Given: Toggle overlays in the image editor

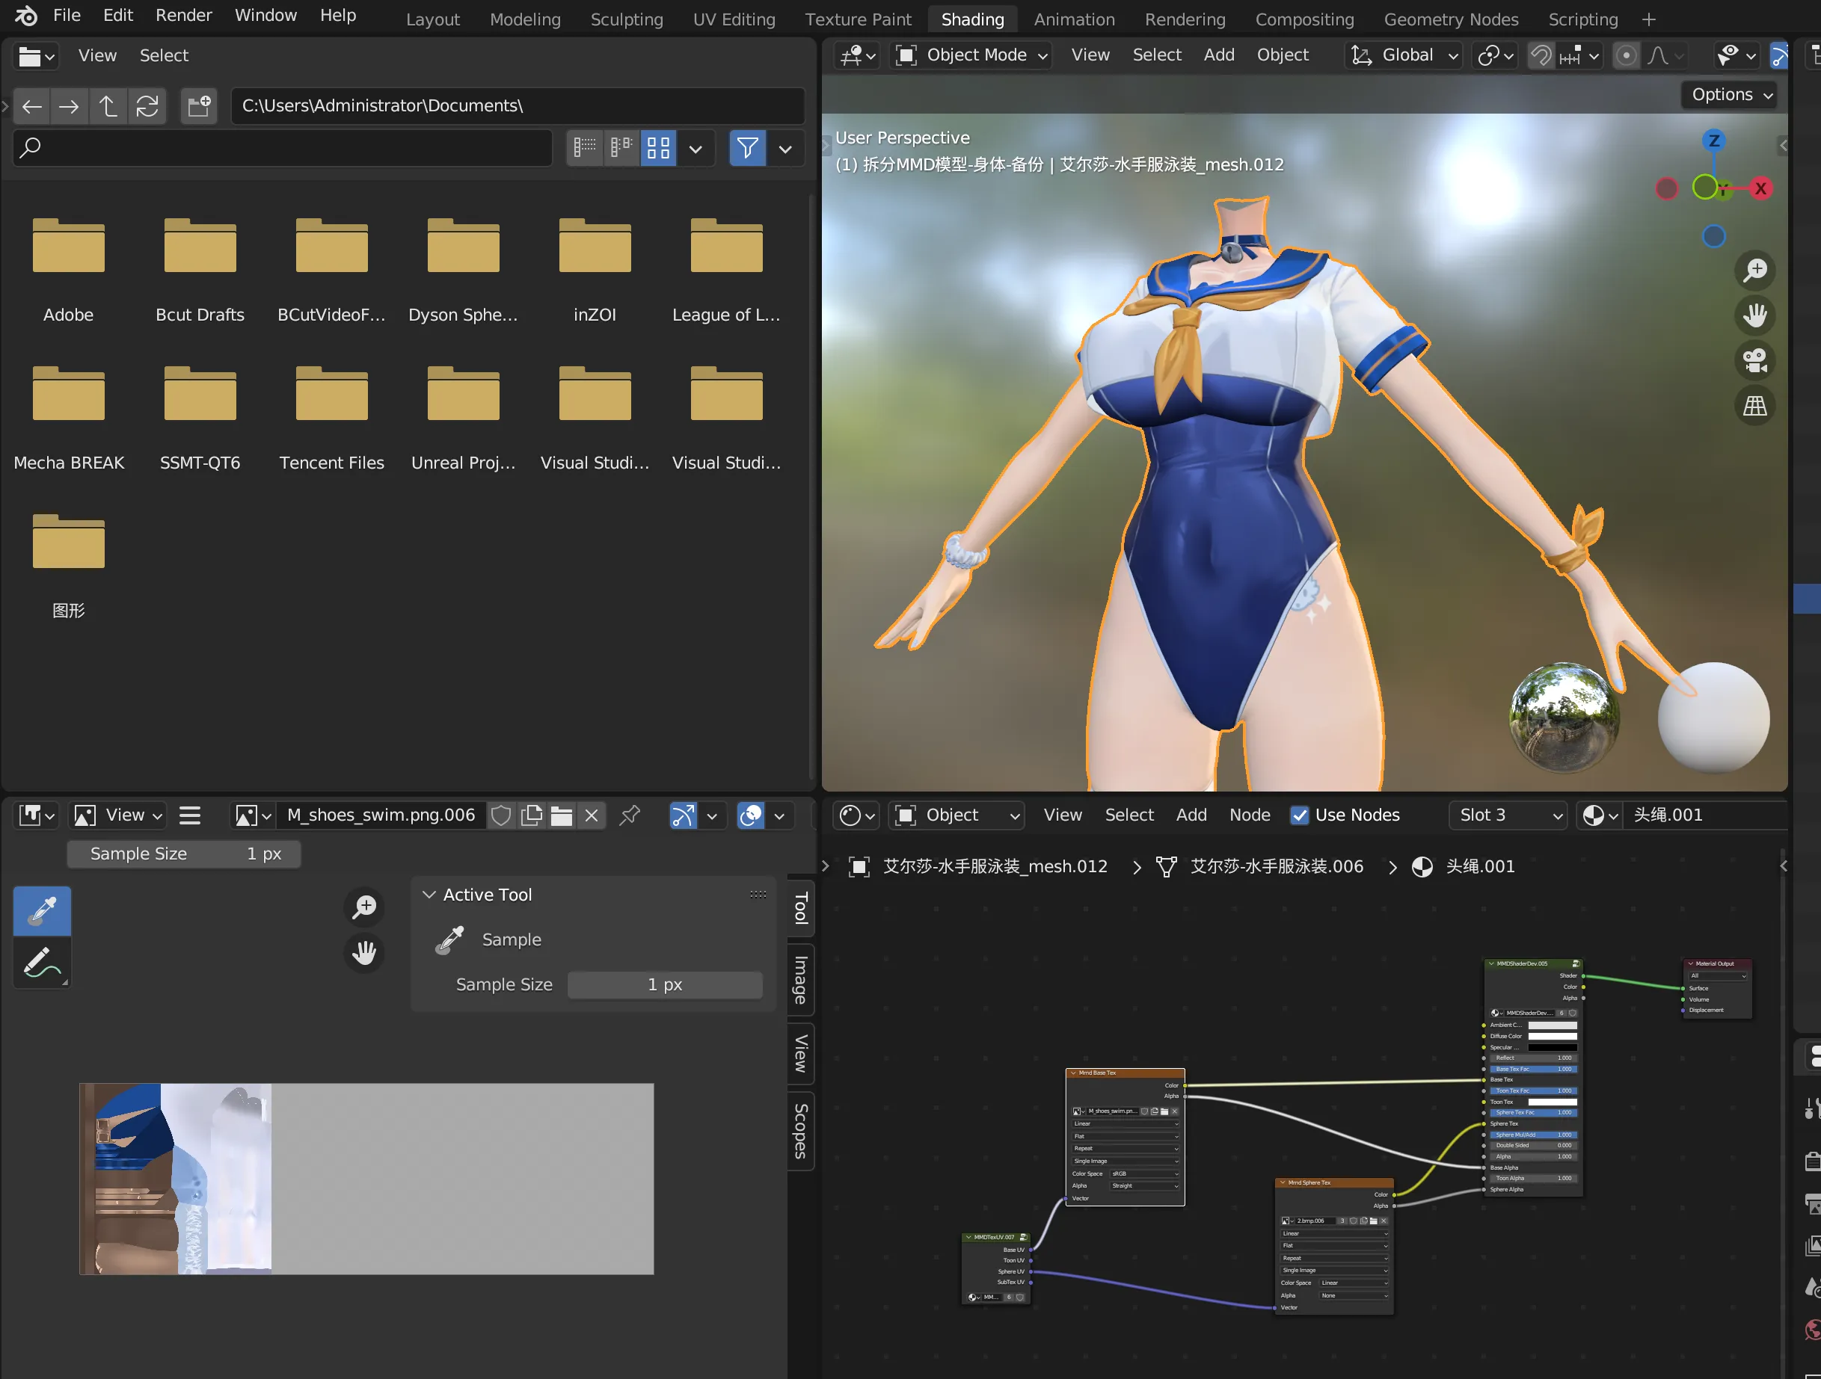Looking at the screenshot, I should point(750,815).
